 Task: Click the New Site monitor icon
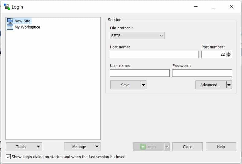pos(10,21)
